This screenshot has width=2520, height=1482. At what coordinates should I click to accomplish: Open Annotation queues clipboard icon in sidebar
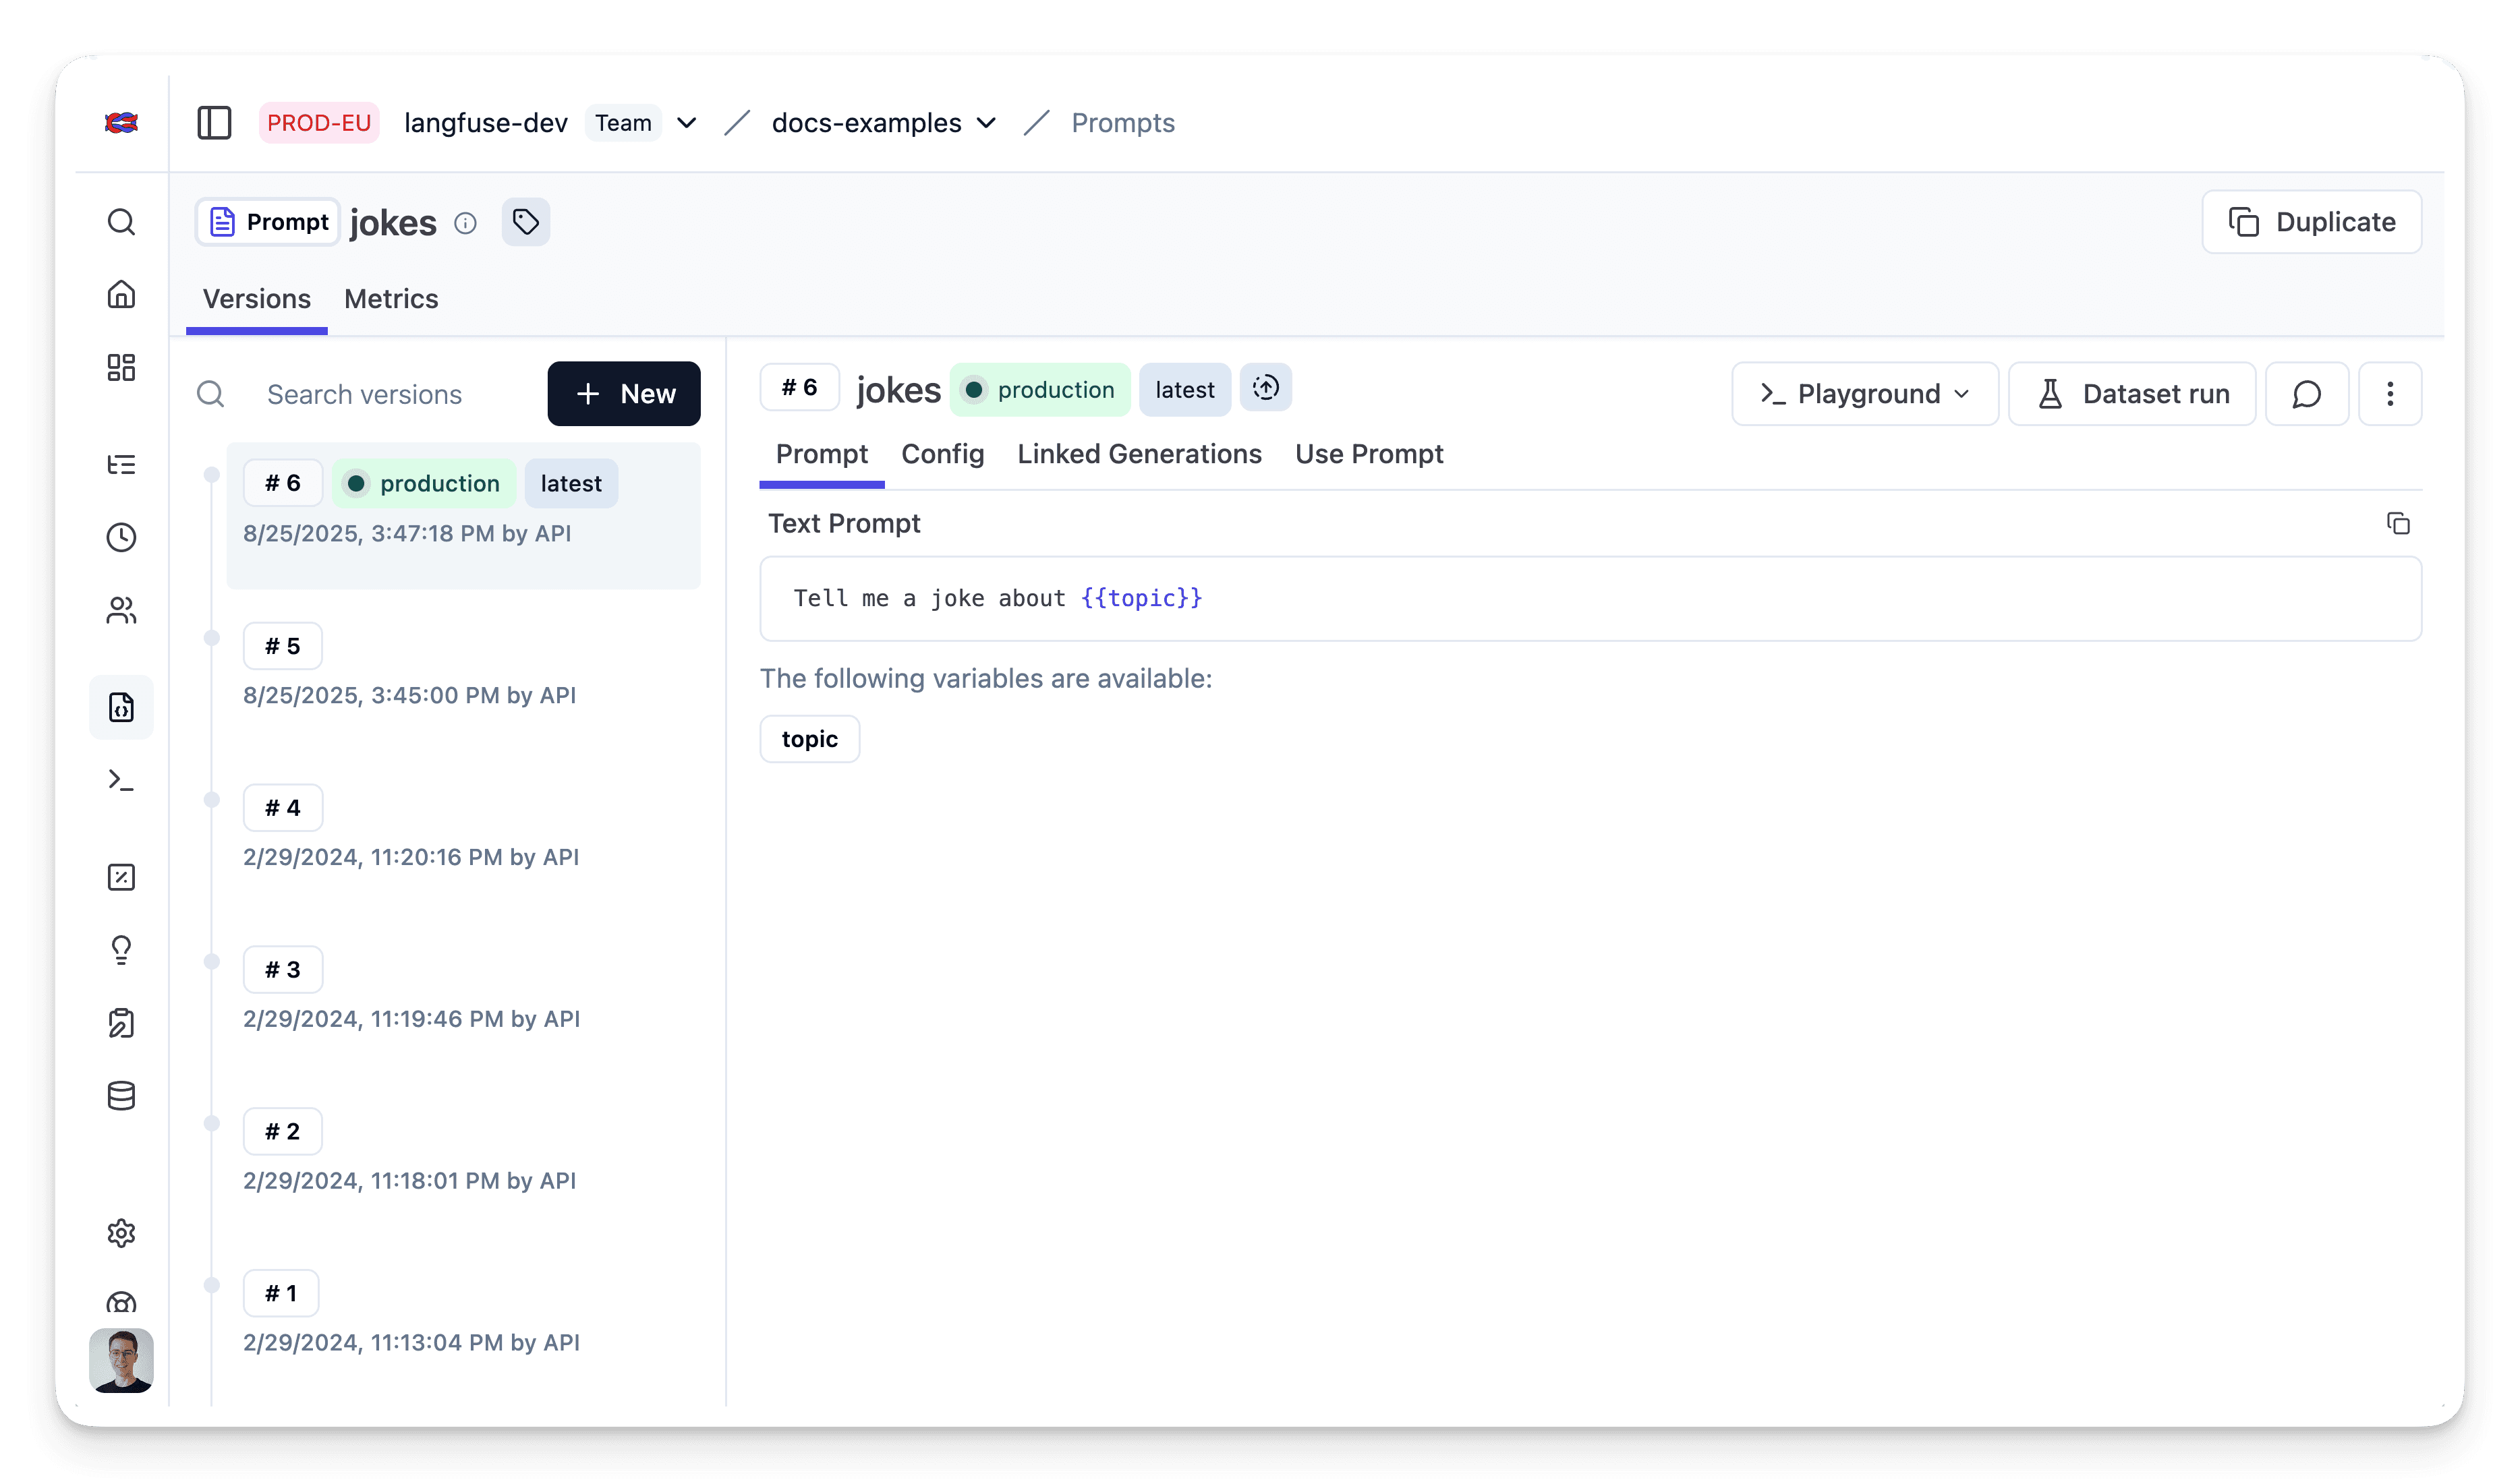[x=121, y=1024]
